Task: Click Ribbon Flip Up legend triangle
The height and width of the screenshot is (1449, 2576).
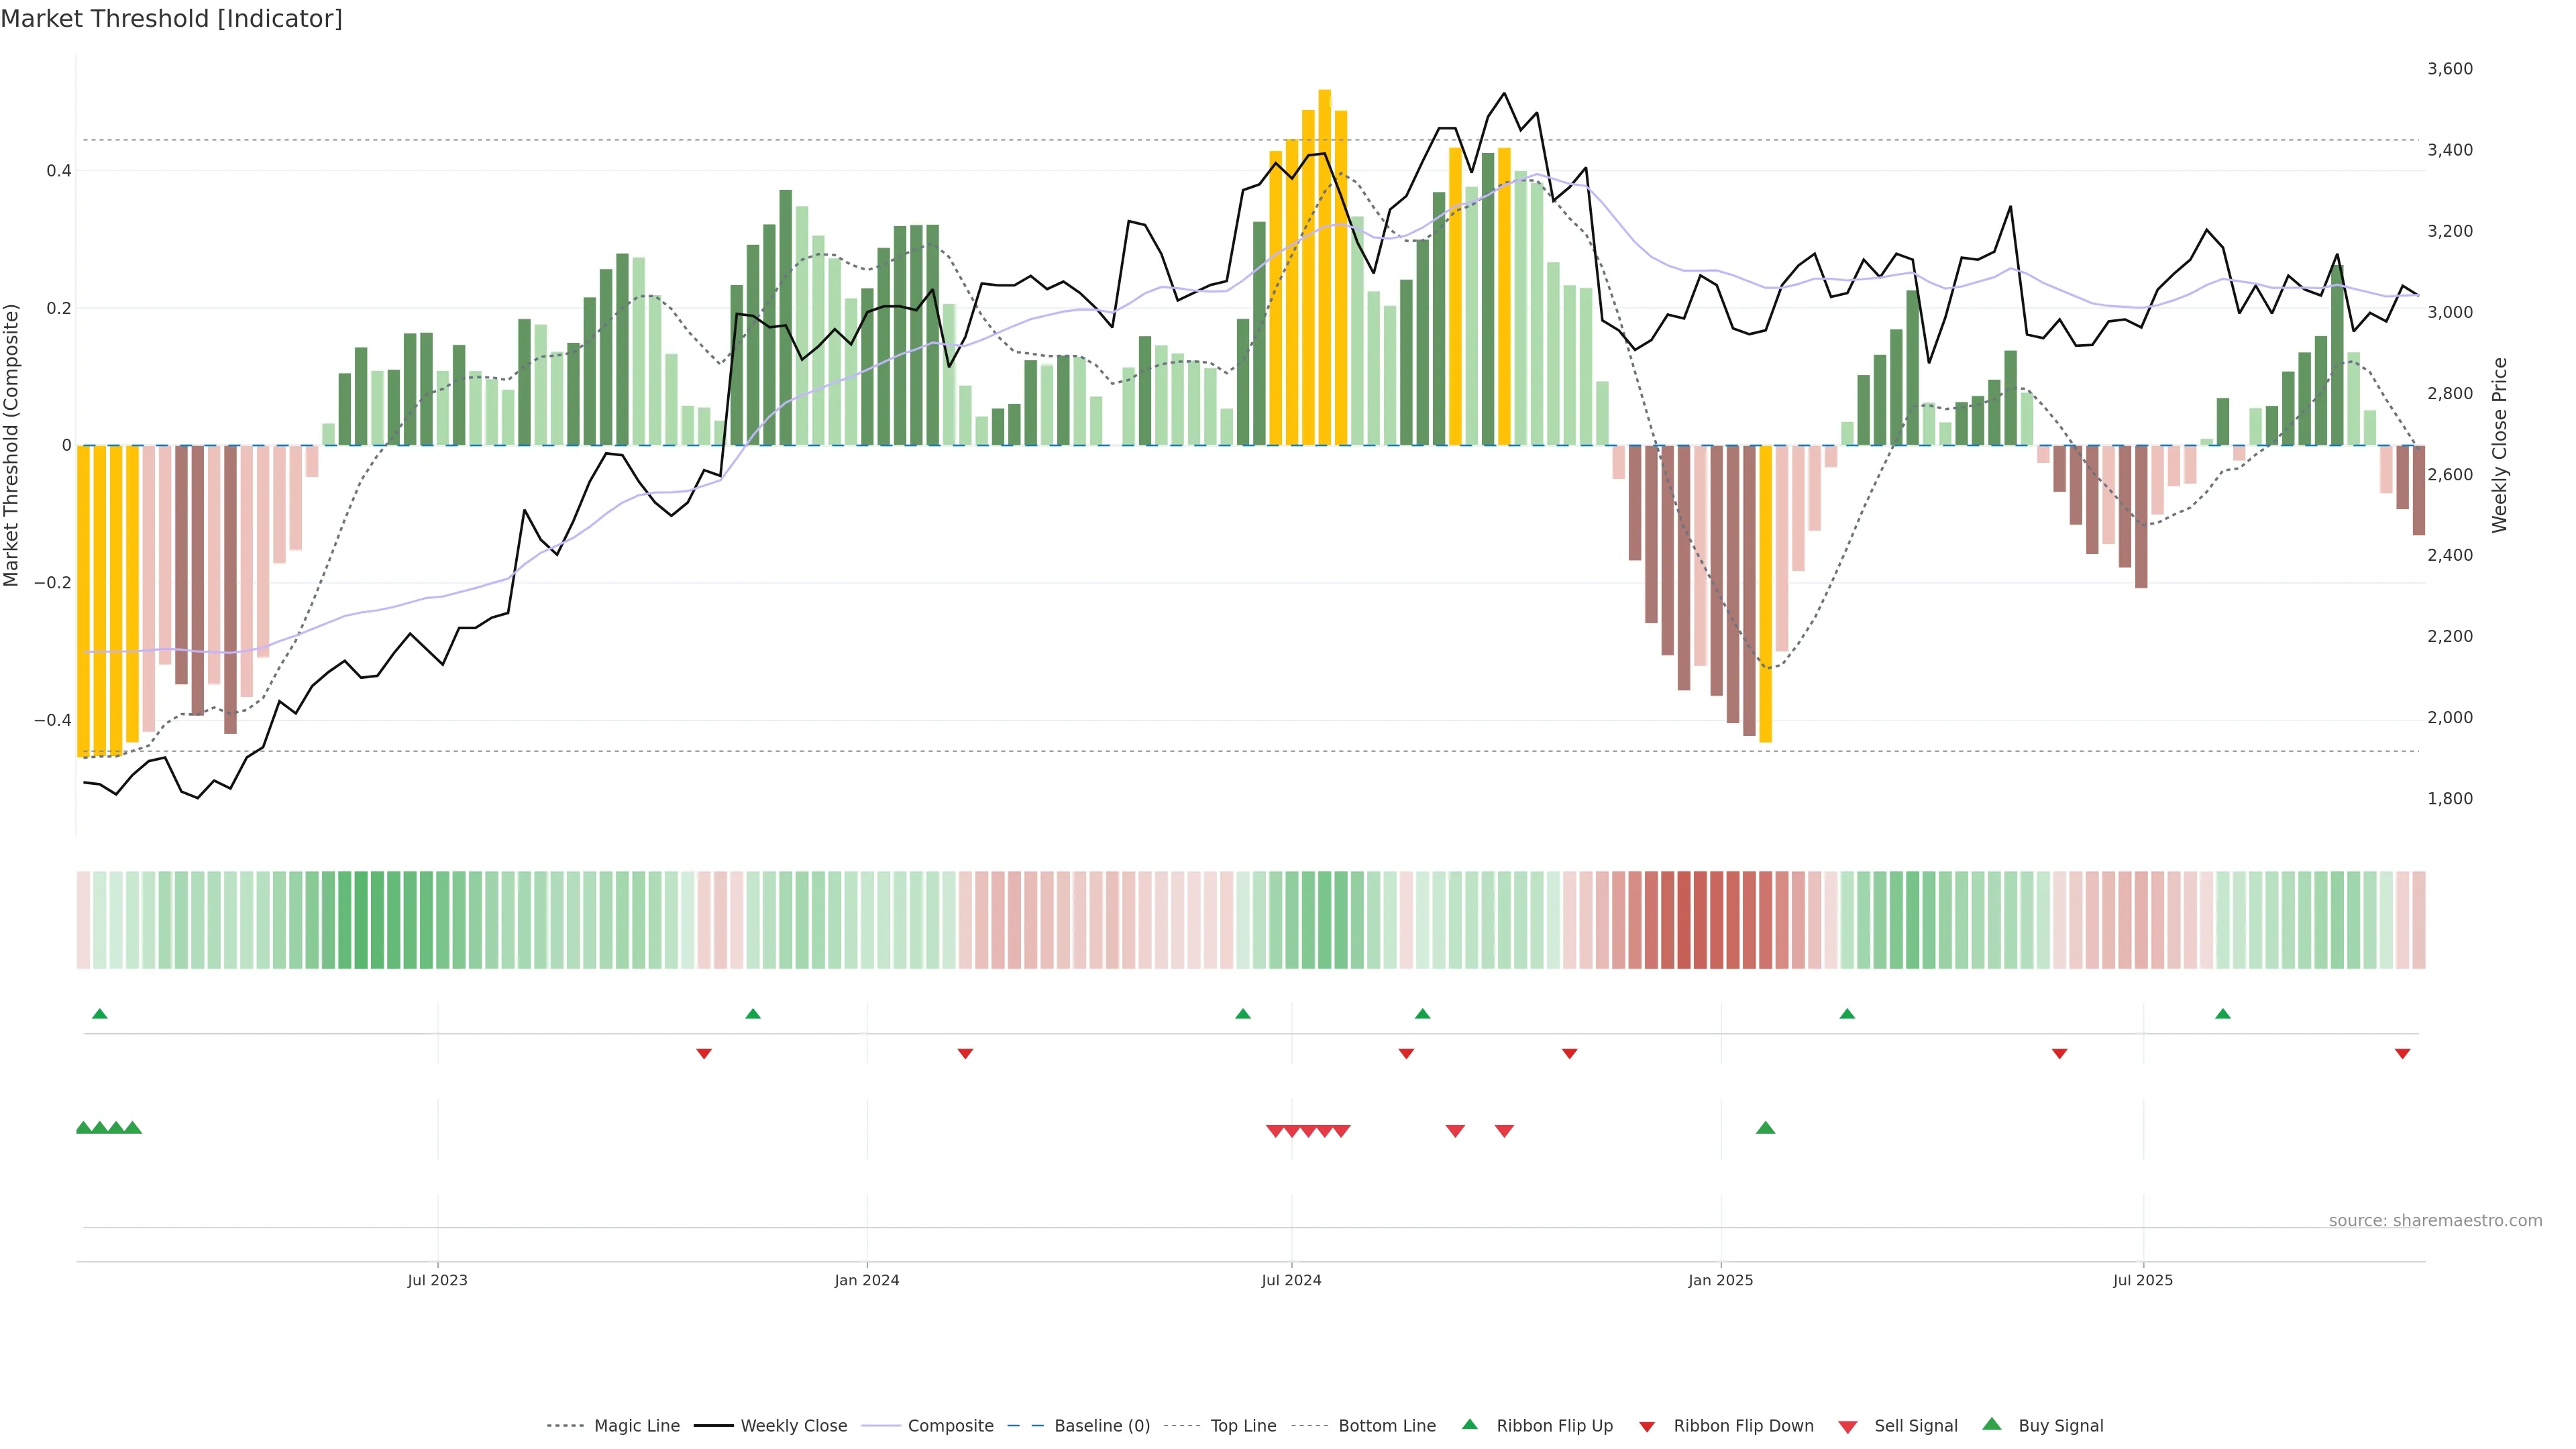Action: coord(1469,1424)
